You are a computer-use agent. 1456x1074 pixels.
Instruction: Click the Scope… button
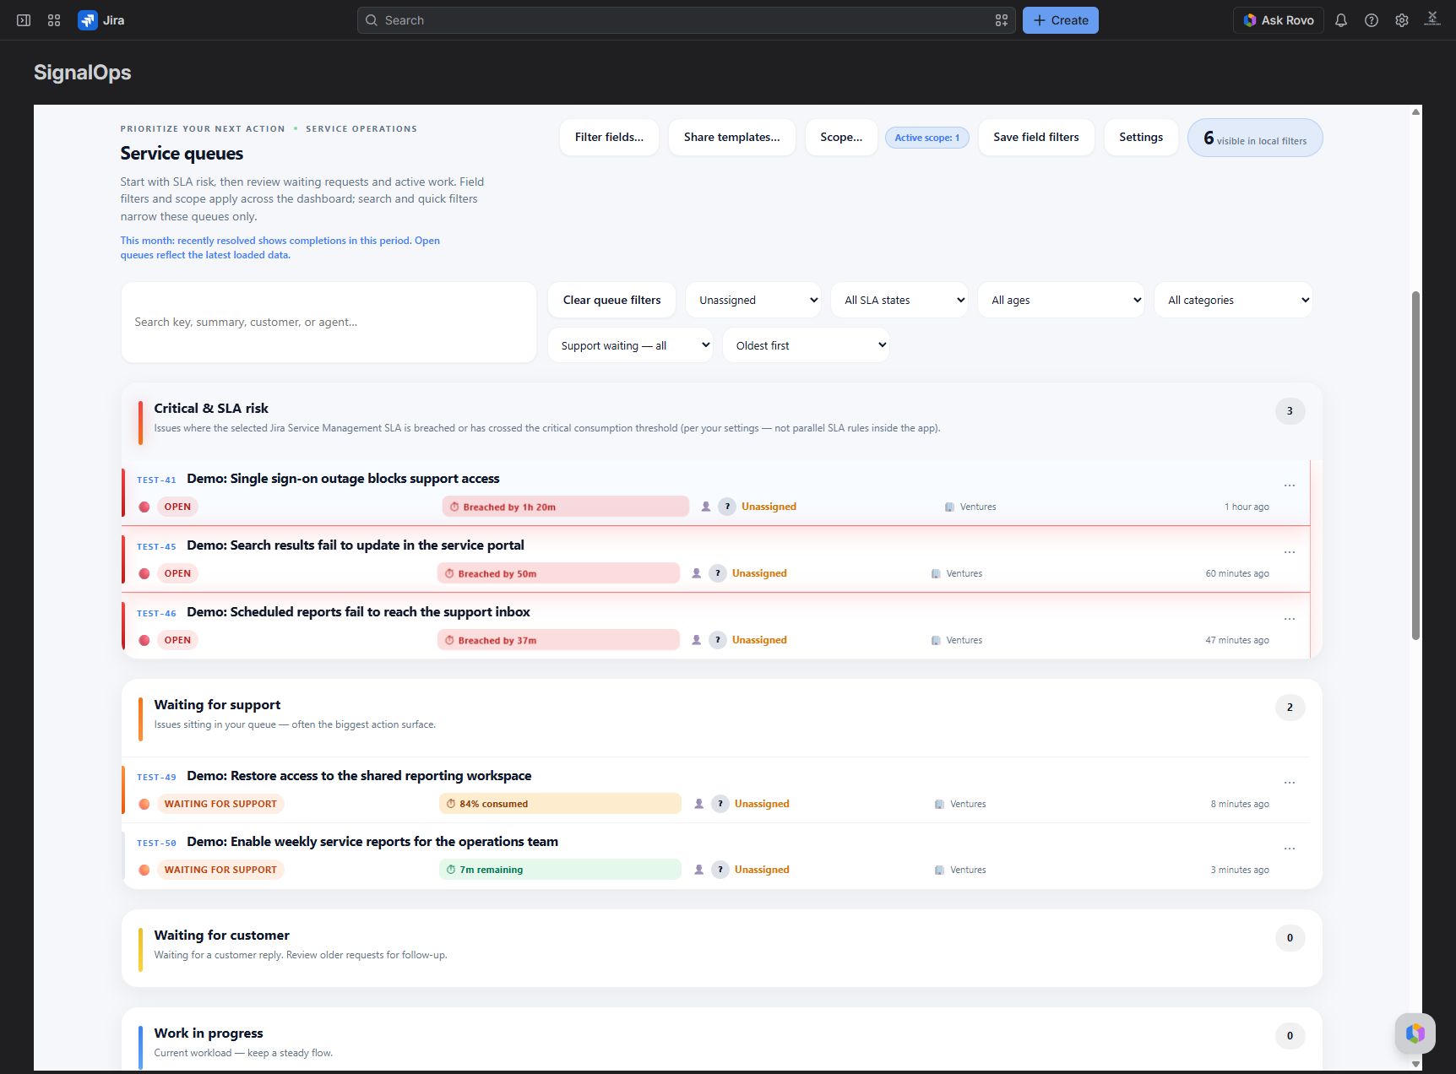coord(841,137)
